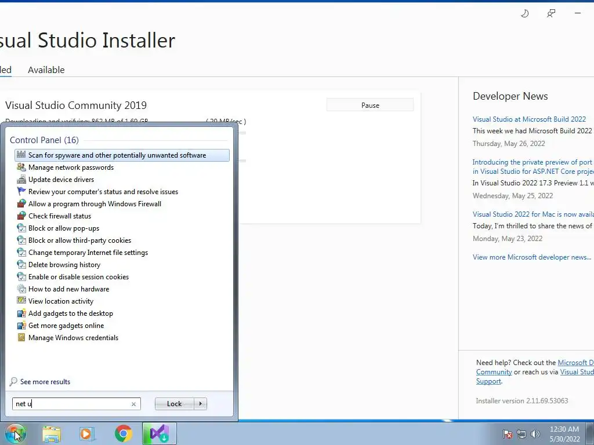Open the Action Center flag tray icon

pos(508,434)
